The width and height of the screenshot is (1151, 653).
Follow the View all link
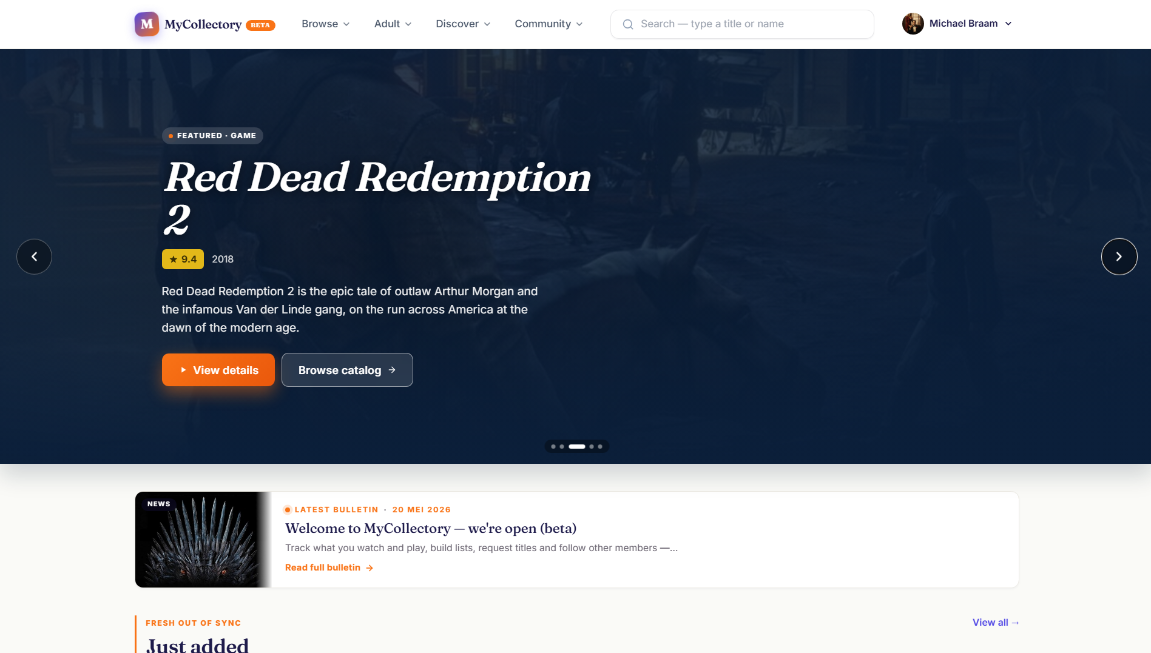pyautogui.click(x=996, y=623)
